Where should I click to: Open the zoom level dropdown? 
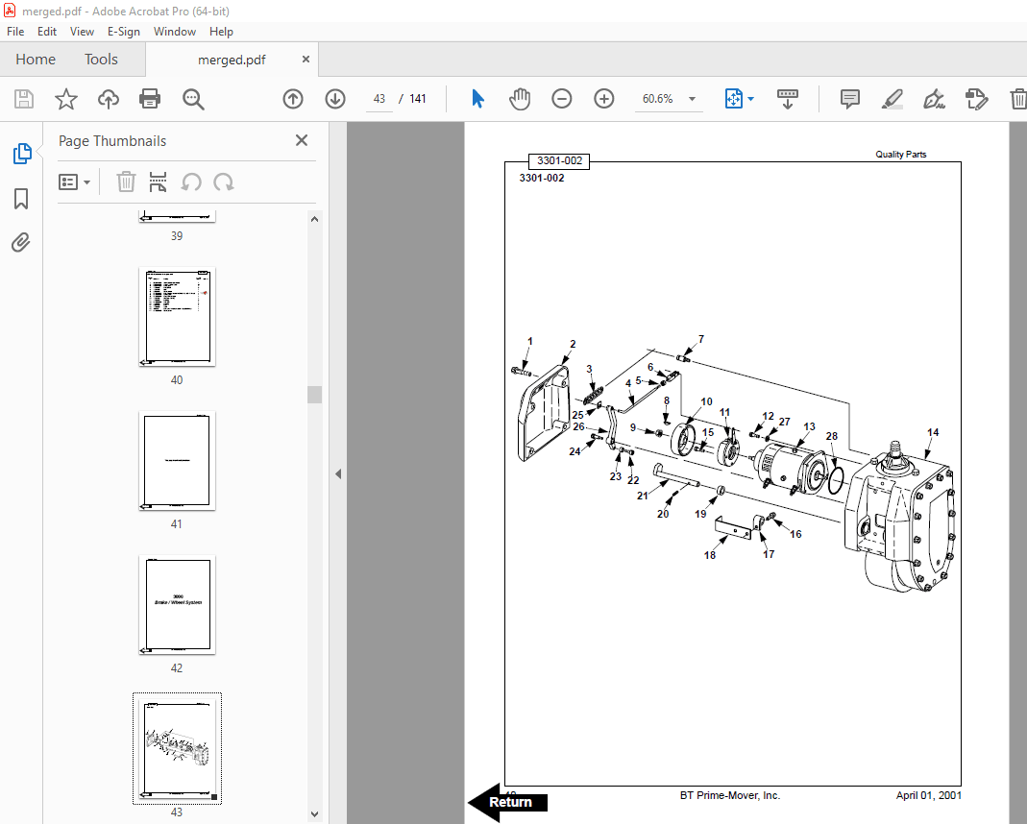692,99
